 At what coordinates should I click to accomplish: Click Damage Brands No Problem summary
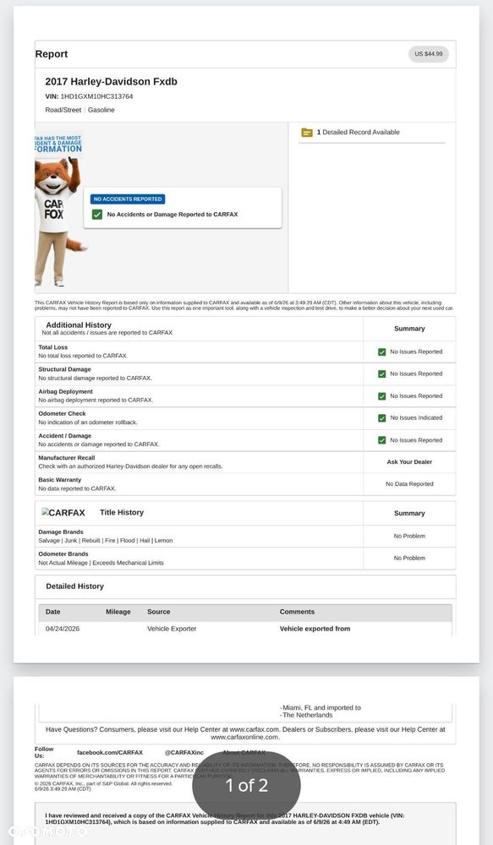409,537
